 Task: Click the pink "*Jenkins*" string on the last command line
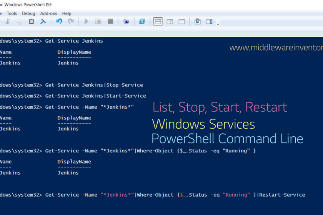[x=117, y=195]
